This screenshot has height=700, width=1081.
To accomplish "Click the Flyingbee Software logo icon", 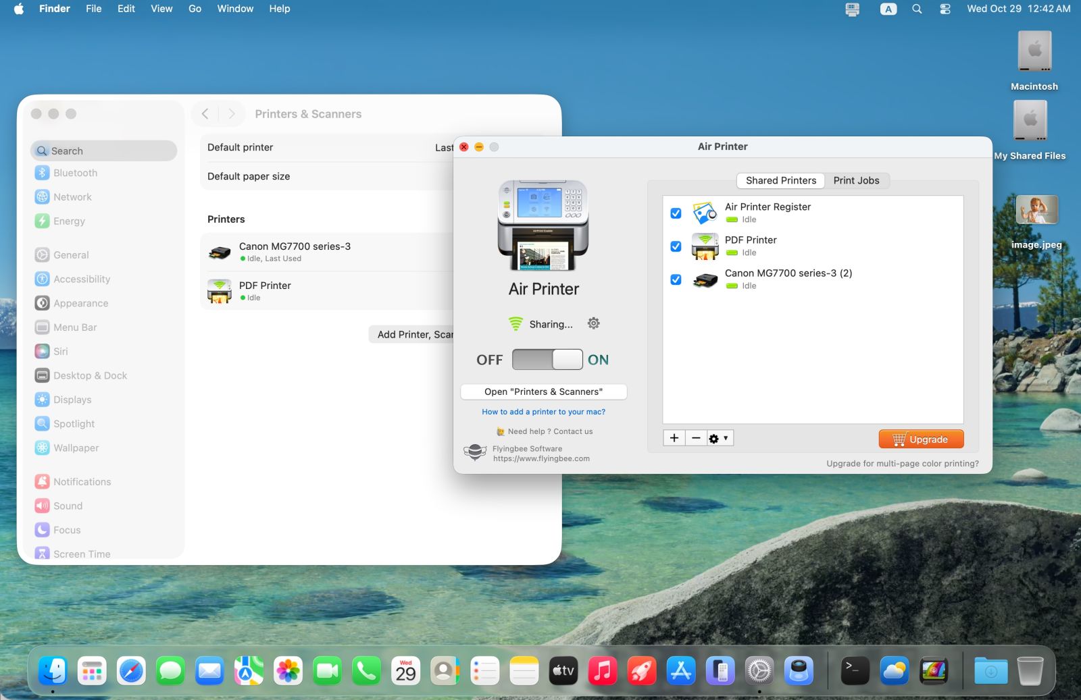I will [475, 452].
